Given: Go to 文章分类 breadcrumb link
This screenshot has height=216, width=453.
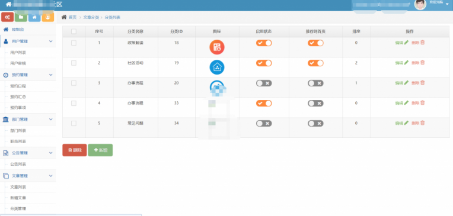Looking at the screenshot, I should [91, 17].
